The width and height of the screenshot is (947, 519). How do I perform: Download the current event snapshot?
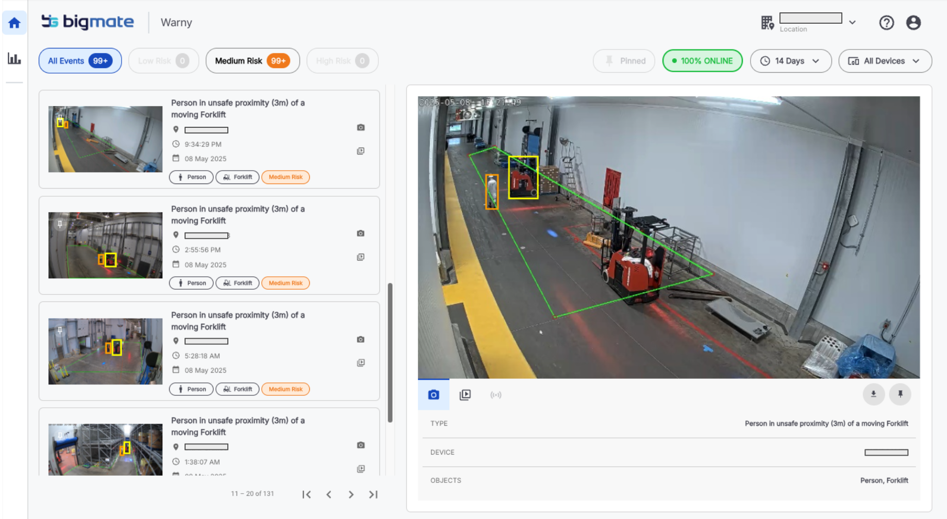(873, 394)
